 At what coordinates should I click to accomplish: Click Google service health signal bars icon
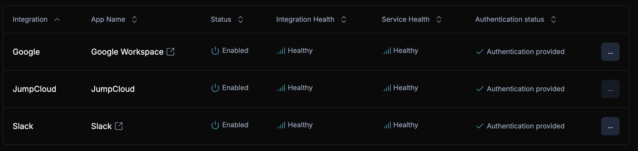point(387,51)
